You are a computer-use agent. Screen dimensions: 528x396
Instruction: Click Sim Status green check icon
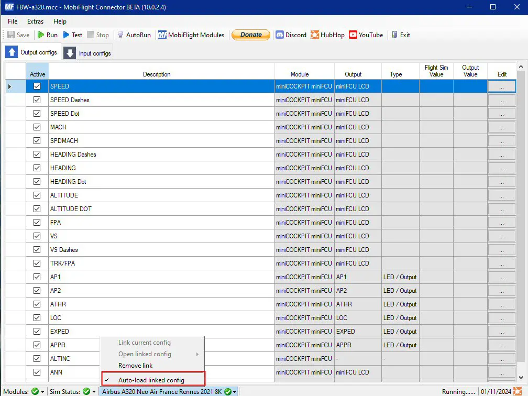[x=86, y=391]
